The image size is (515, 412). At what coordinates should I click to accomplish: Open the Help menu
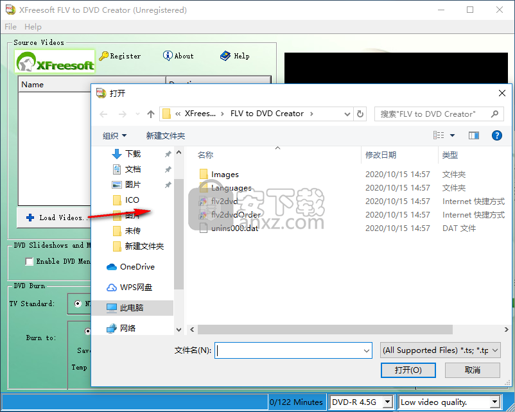point(33,27)
